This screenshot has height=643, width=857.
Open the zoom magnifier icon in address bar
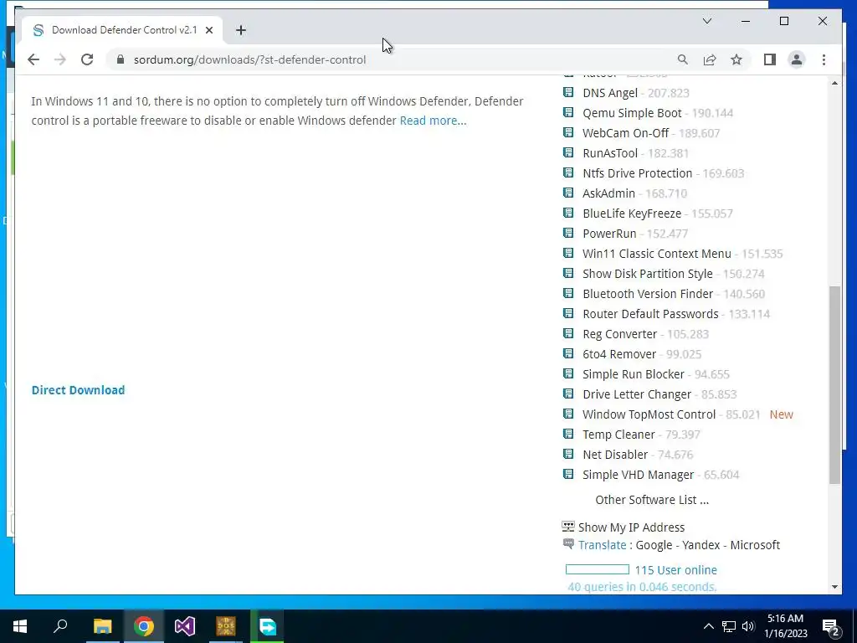[x=683, y=59]
